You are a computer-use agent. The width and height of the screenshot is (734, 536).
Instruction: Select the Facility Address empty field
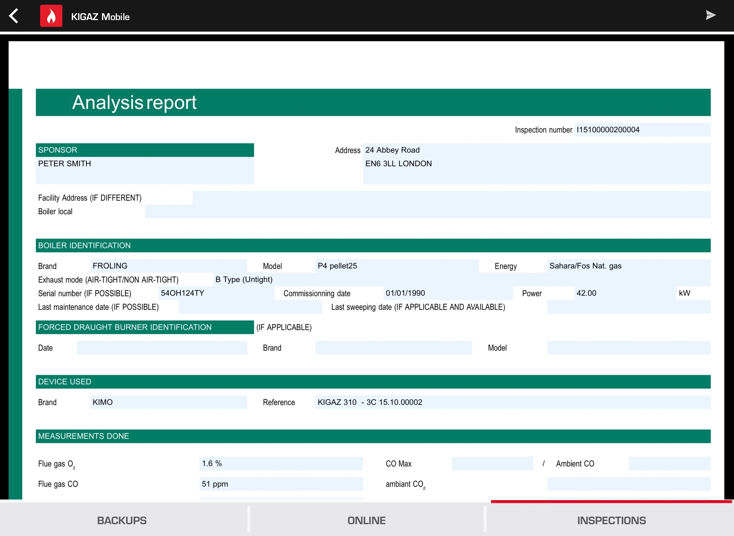pos(452,198)
